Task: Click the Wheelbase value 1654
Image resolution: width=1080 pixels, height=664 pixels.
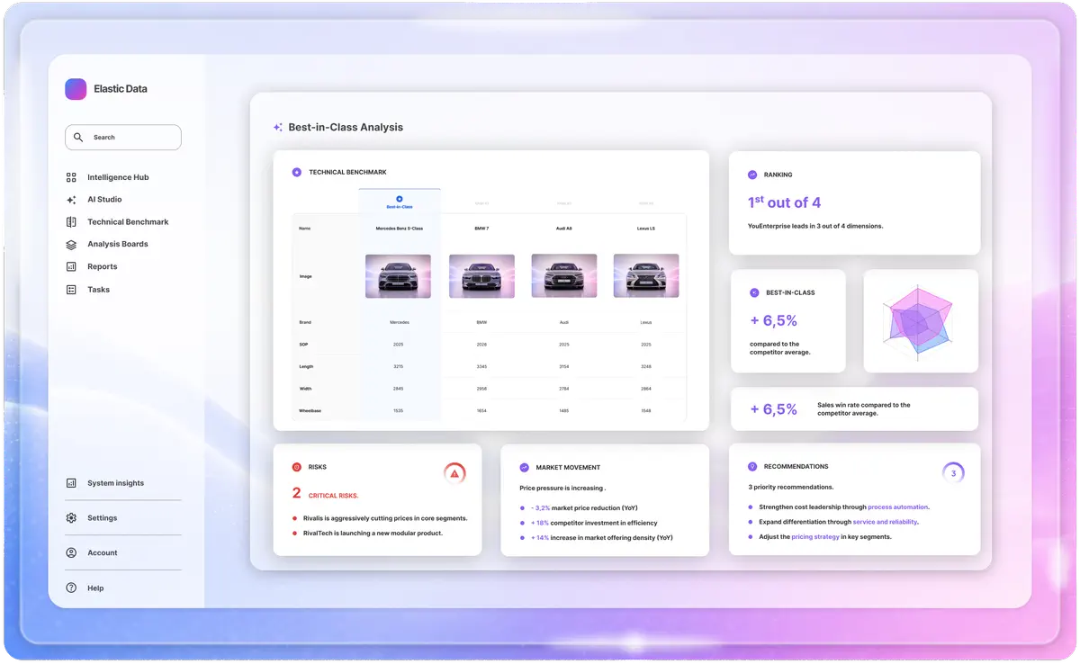Action: tap(481, 410)
